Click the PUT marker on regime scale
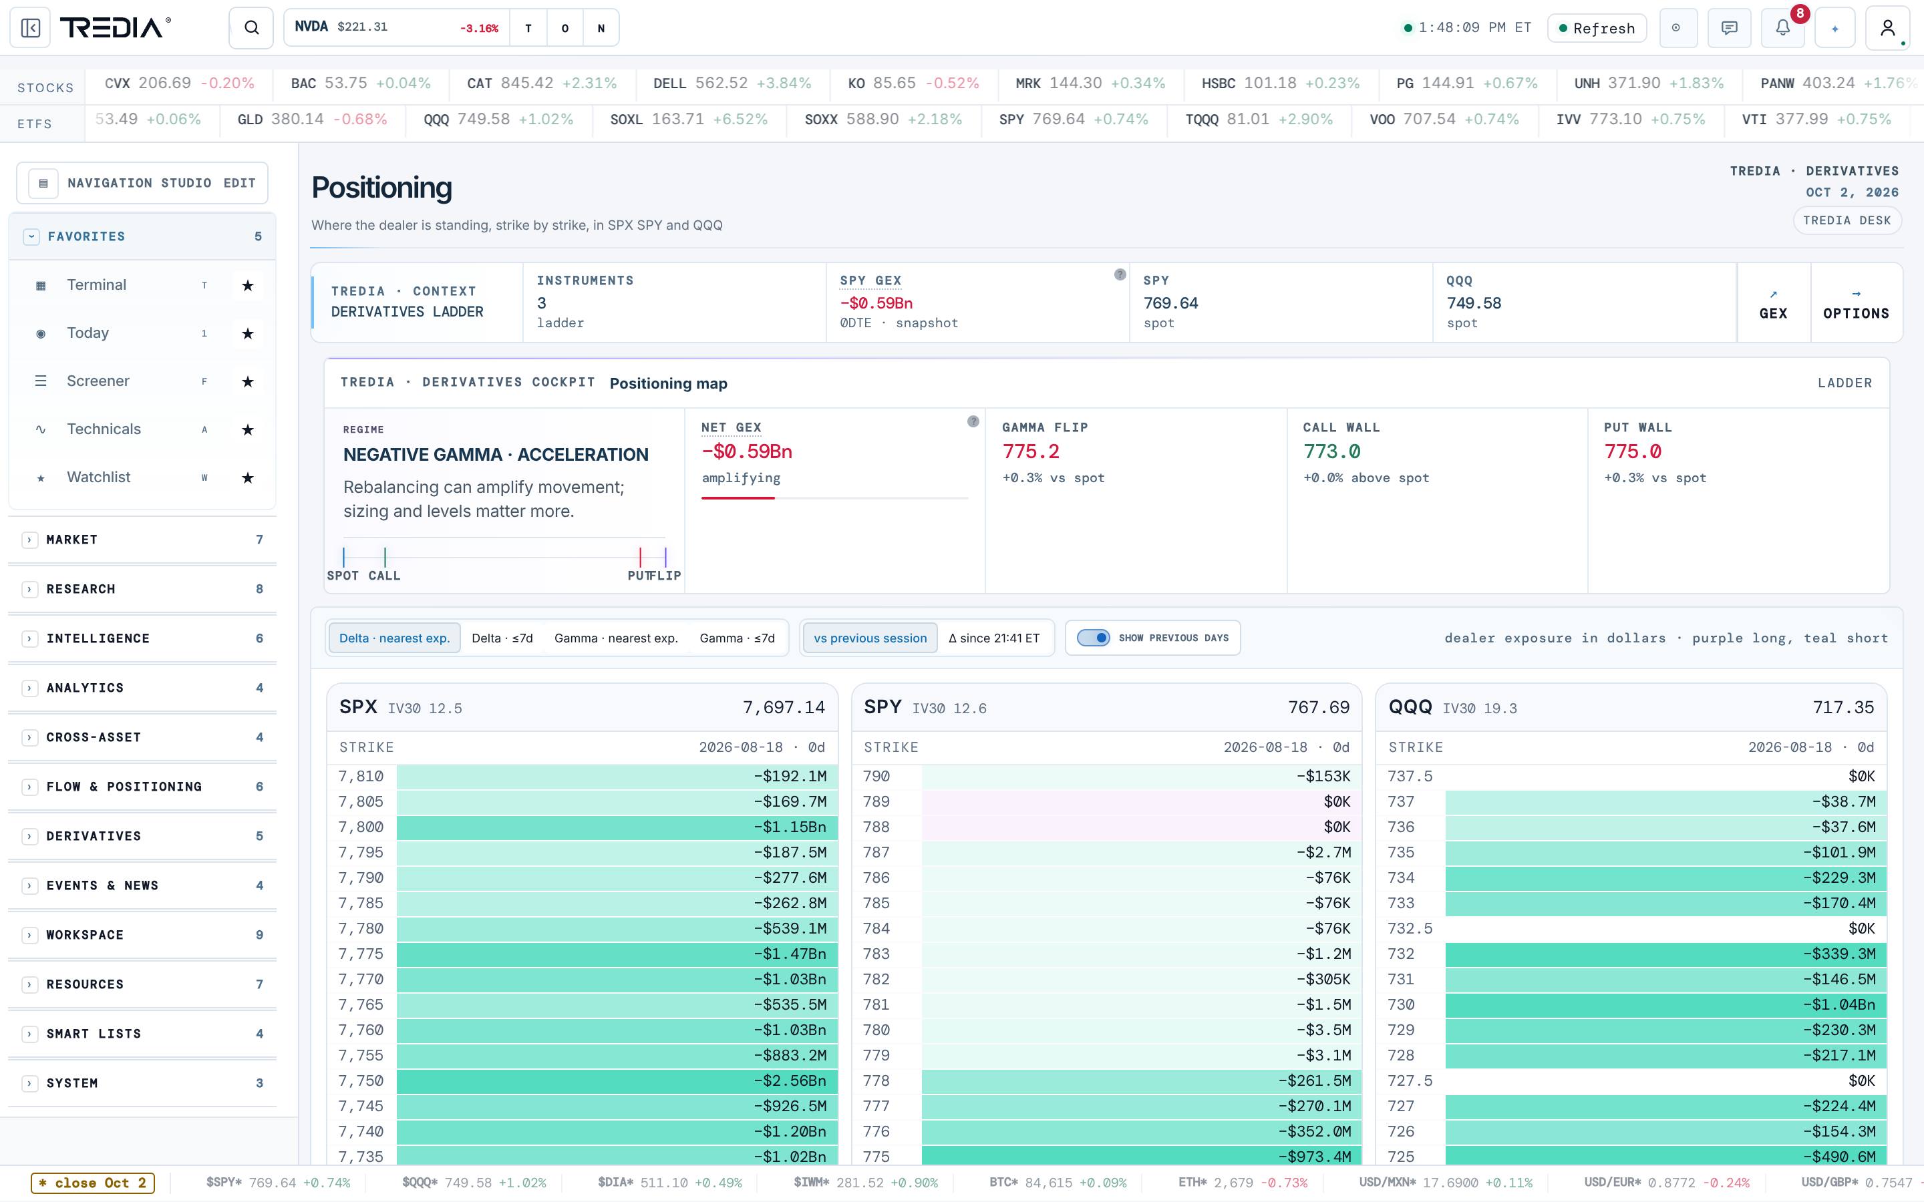This screenshot has height=1202, width=1924. pos(640,556)
